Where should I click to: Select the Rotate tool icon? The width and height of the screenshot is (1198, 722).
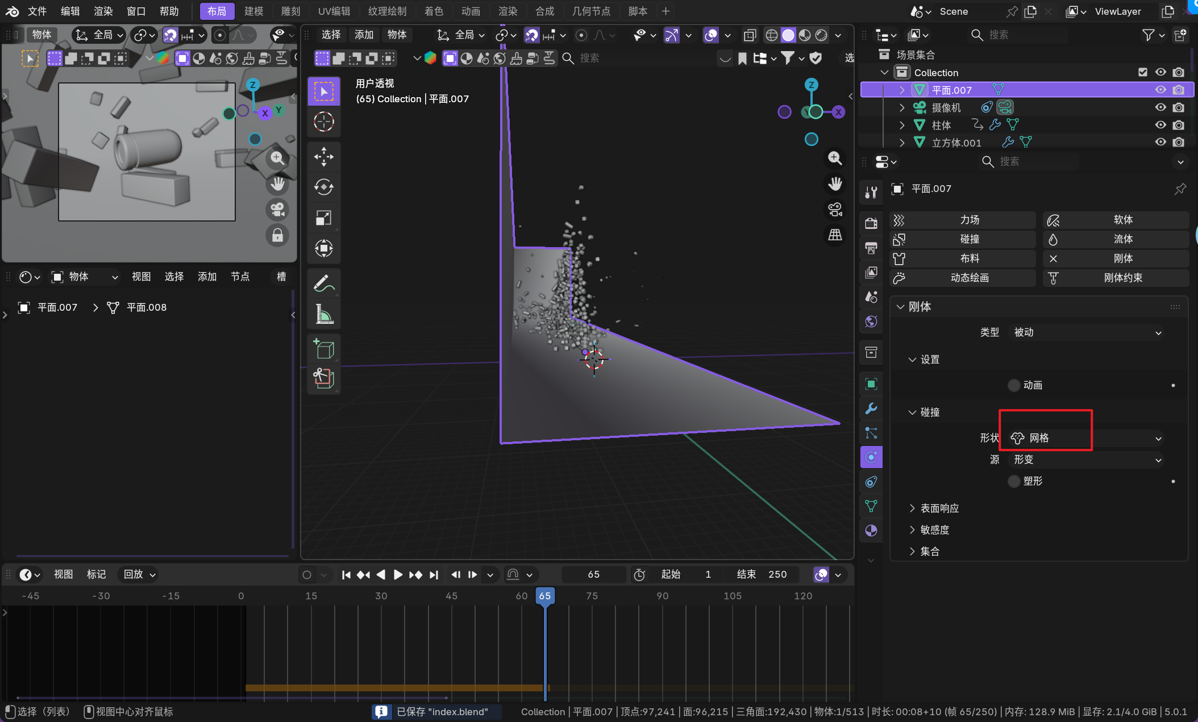324,187
